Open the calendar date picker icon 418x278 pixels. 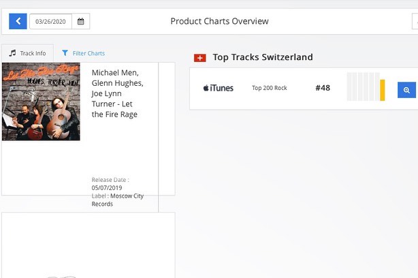[80, 22]
